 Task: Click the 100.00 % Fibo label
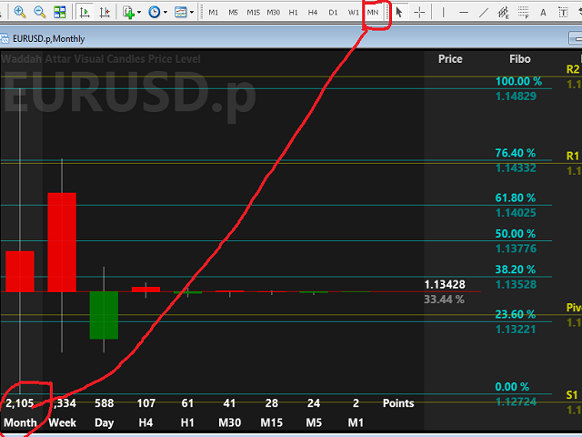point(518,81)
